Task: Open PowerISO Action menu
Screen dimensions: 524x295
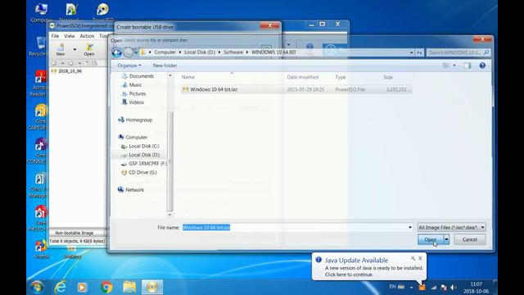Action: tap(87, 36)
